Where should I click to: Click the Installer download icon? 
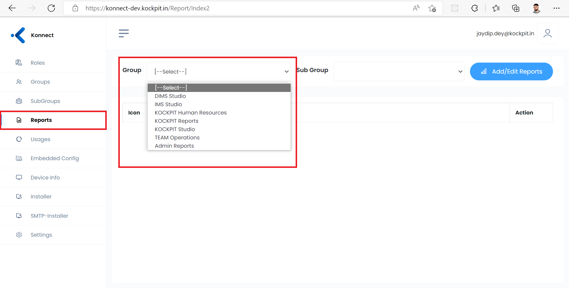[19, 196]
